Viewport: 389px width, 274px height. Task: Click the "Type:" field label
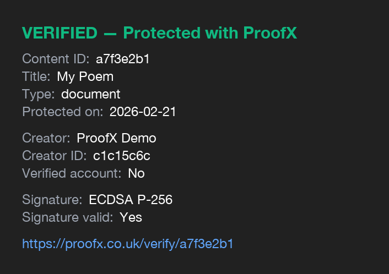coord(39,95)
